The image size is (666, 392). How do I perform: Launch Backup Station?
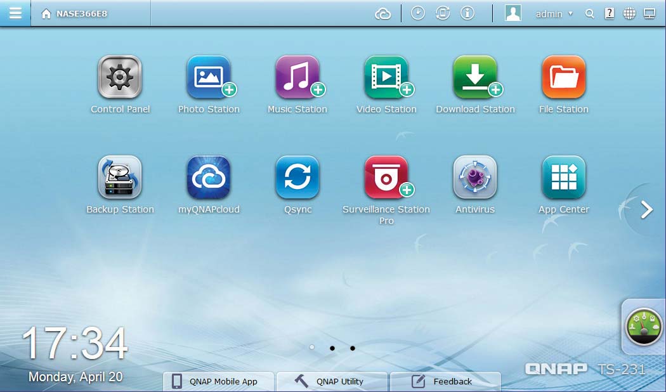(120, 178)
